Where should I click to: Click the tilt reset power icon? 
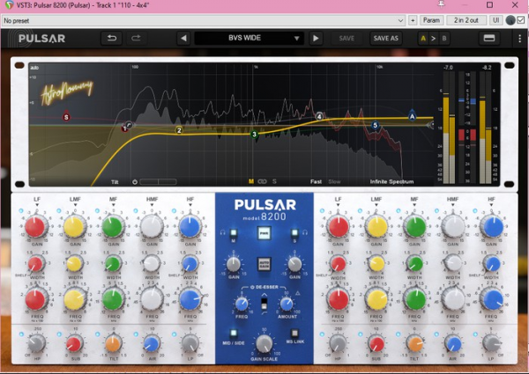(135, 182)
